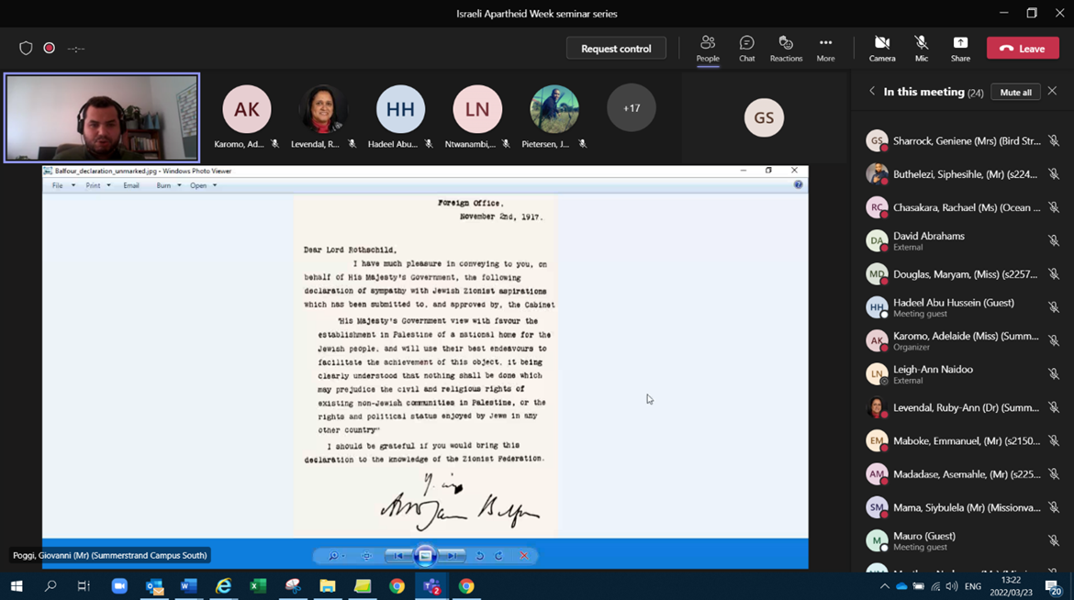Open Task View on taskbar
Viewport: 1074px width, 600px height.
pos(84,586)
